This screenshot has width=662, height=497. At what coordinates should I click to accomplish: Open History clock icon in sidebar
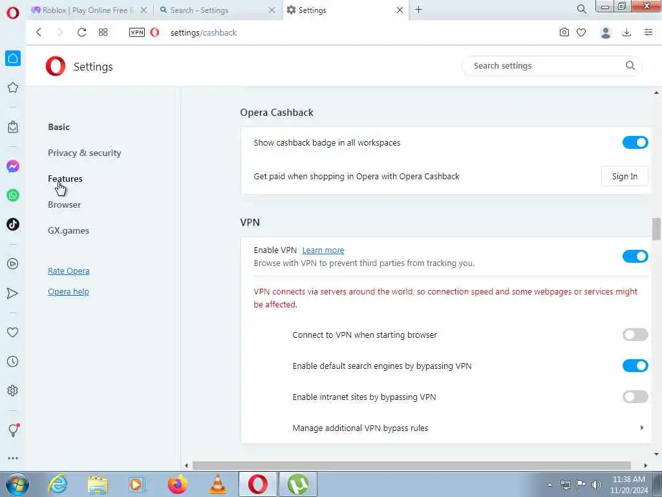pyautogui.click(x=13, y=361)
